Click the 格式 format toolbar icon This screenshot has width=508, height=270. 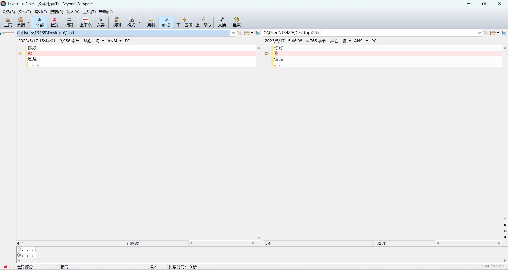[x=131, y=22]
